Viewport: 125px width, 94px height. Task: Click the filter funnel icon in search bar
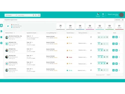click(x=33, y=15)
